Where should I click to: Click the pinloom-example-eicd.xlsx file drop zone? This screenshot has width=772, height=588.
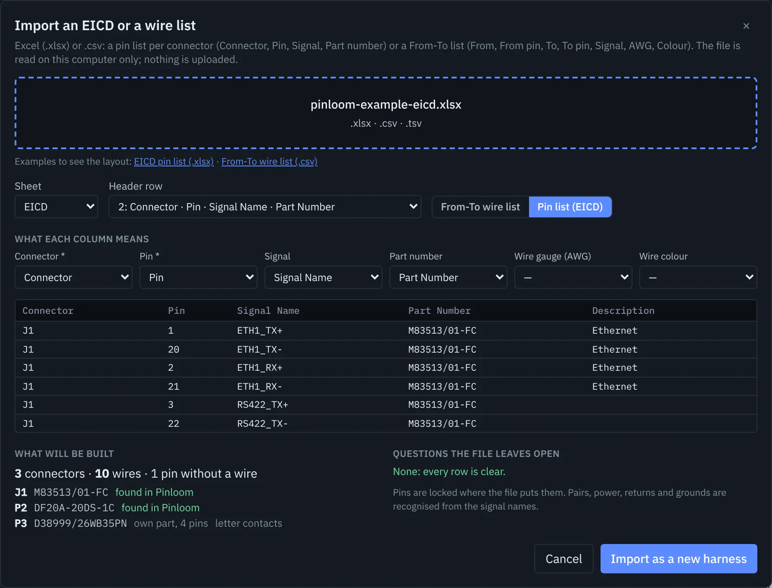(386, 113)
